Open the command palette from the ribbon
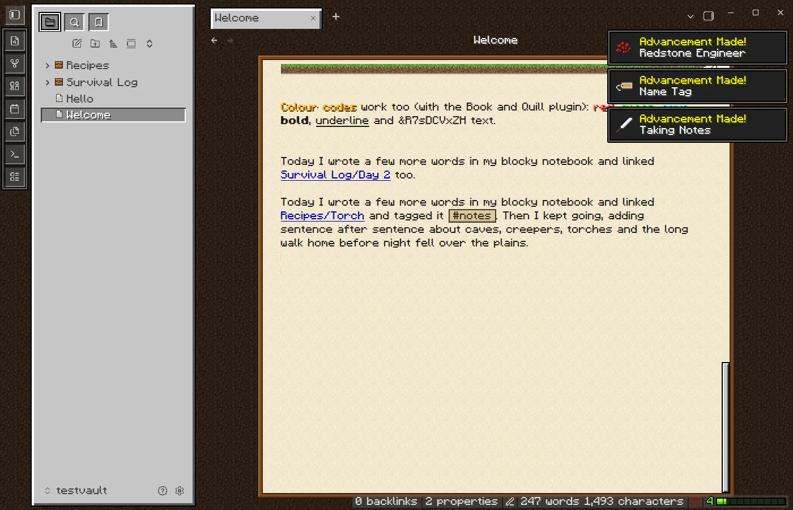The height and width of the screenshot is (510, 793). [15, 154]
